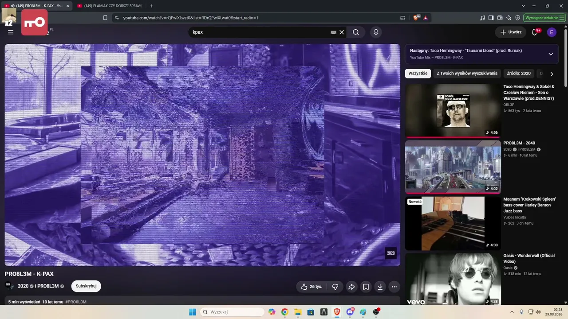Open the Wymagane działanie browser menu
This screenshot has width=568, height=319.
[x=544, y=18]
